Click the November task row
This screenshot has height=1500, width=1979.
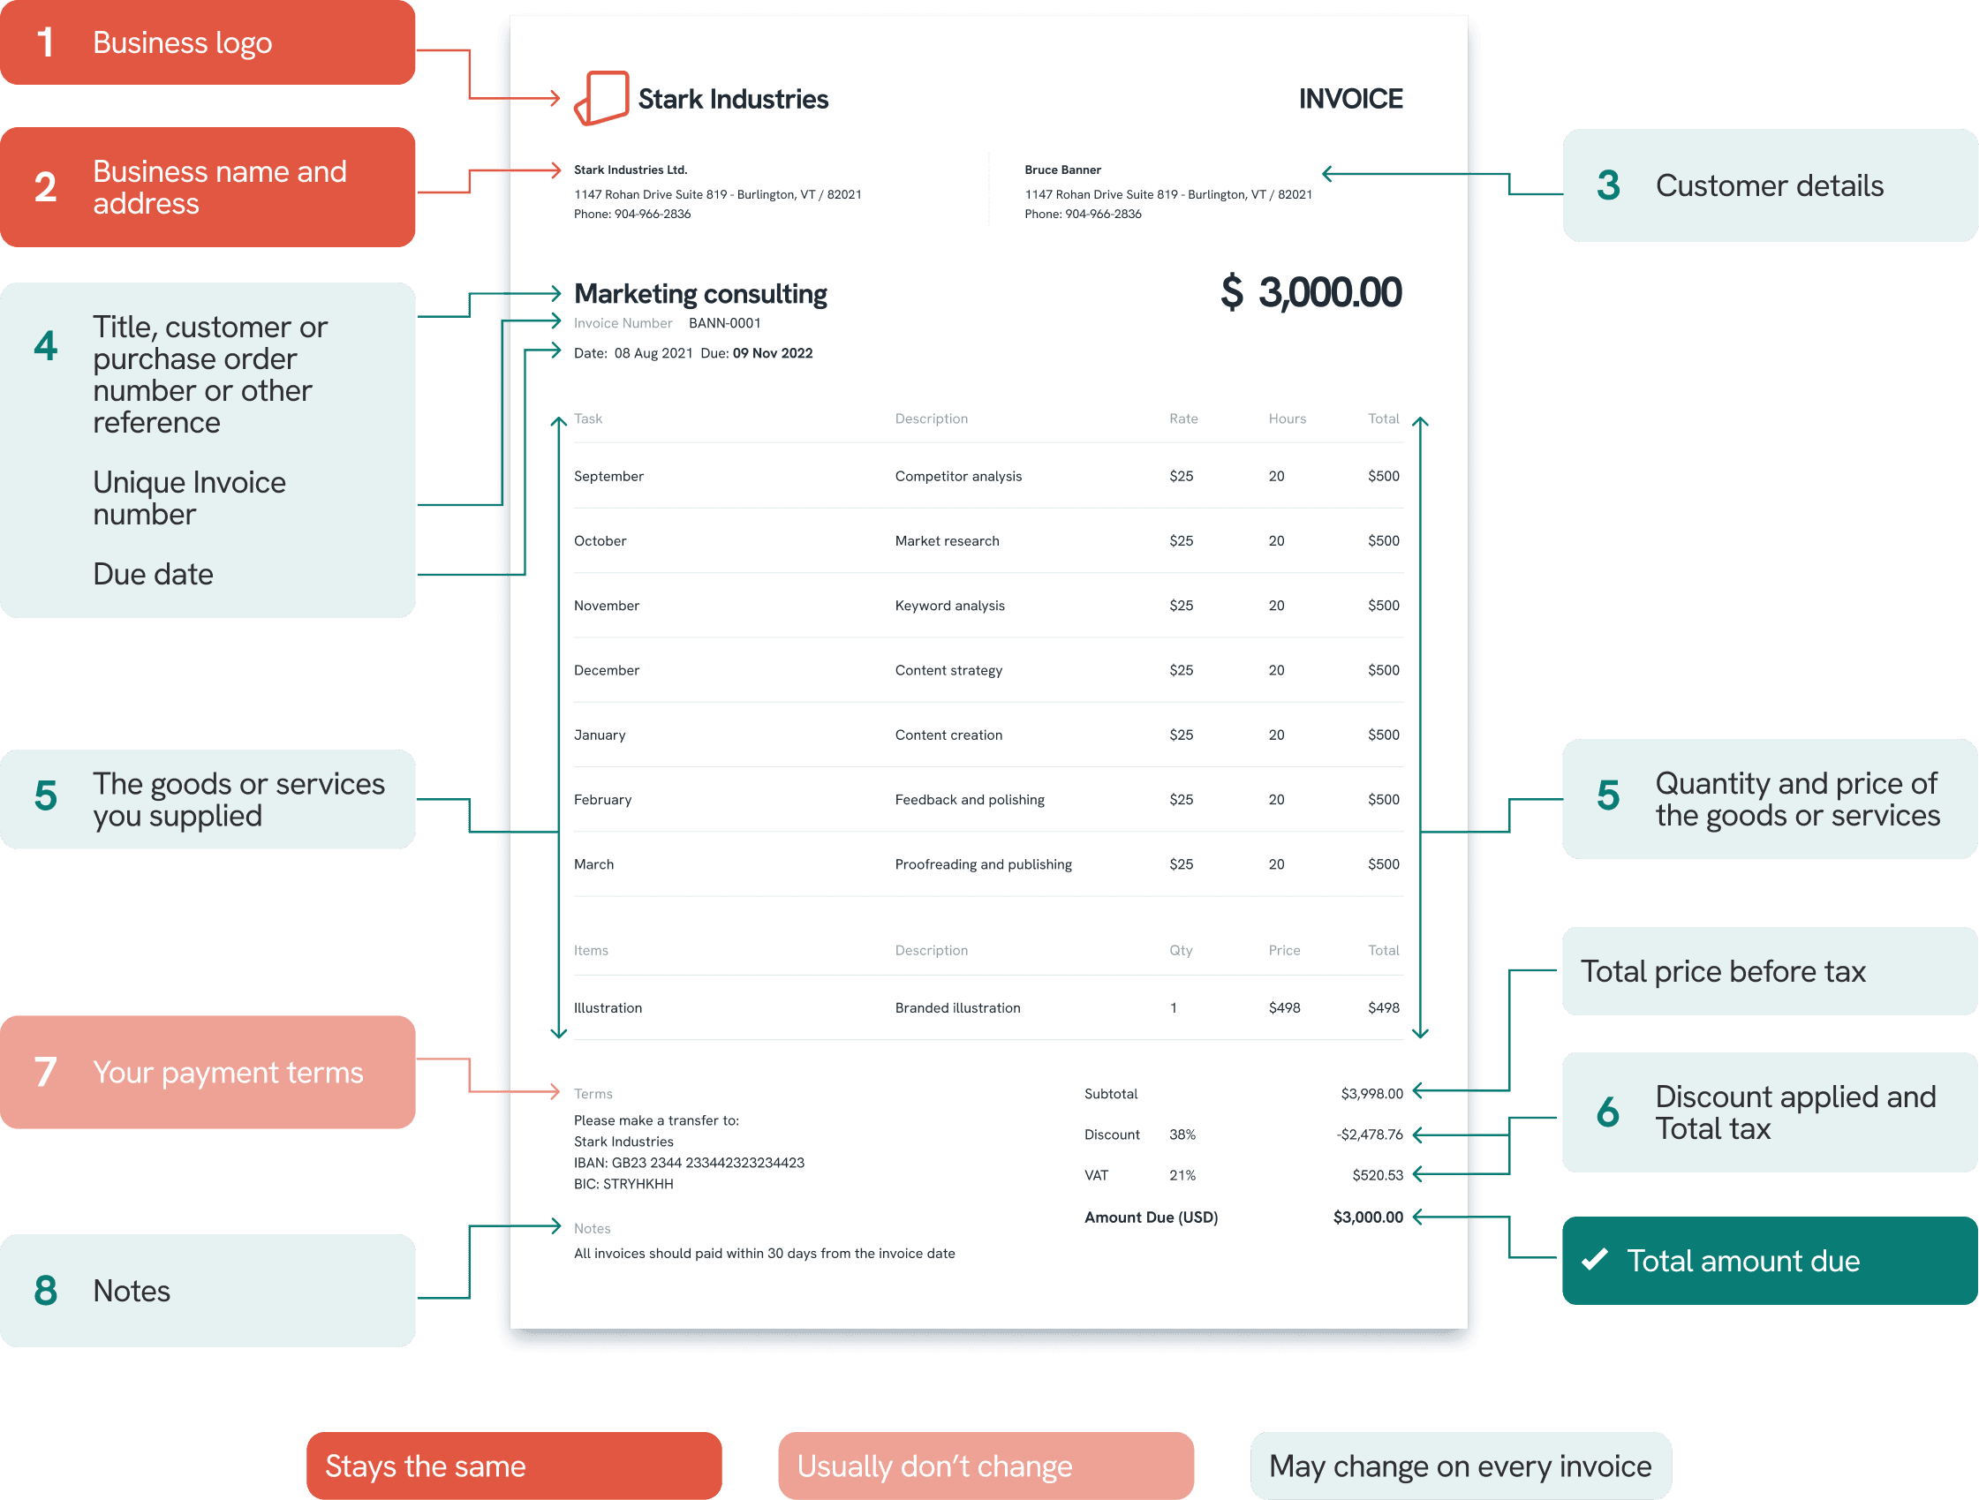tap(988, 606)
